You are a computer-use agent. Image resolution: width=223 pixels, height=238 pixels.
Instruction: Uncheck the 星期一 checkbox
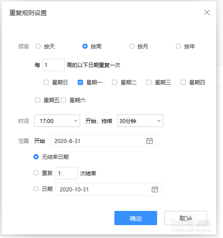point(80,83)
